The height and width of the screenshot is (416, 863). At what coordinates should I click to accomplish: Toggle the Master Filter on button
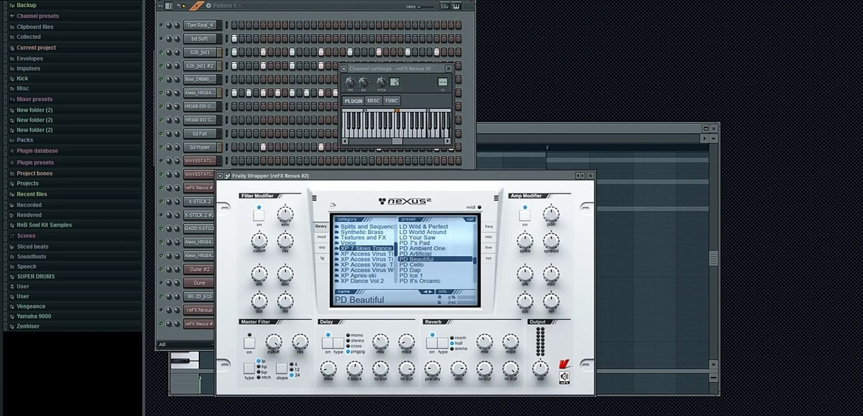point(250,343)
